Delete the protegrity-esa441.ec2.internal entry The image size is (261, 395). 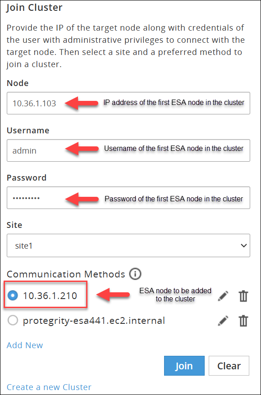click(243, 321)
